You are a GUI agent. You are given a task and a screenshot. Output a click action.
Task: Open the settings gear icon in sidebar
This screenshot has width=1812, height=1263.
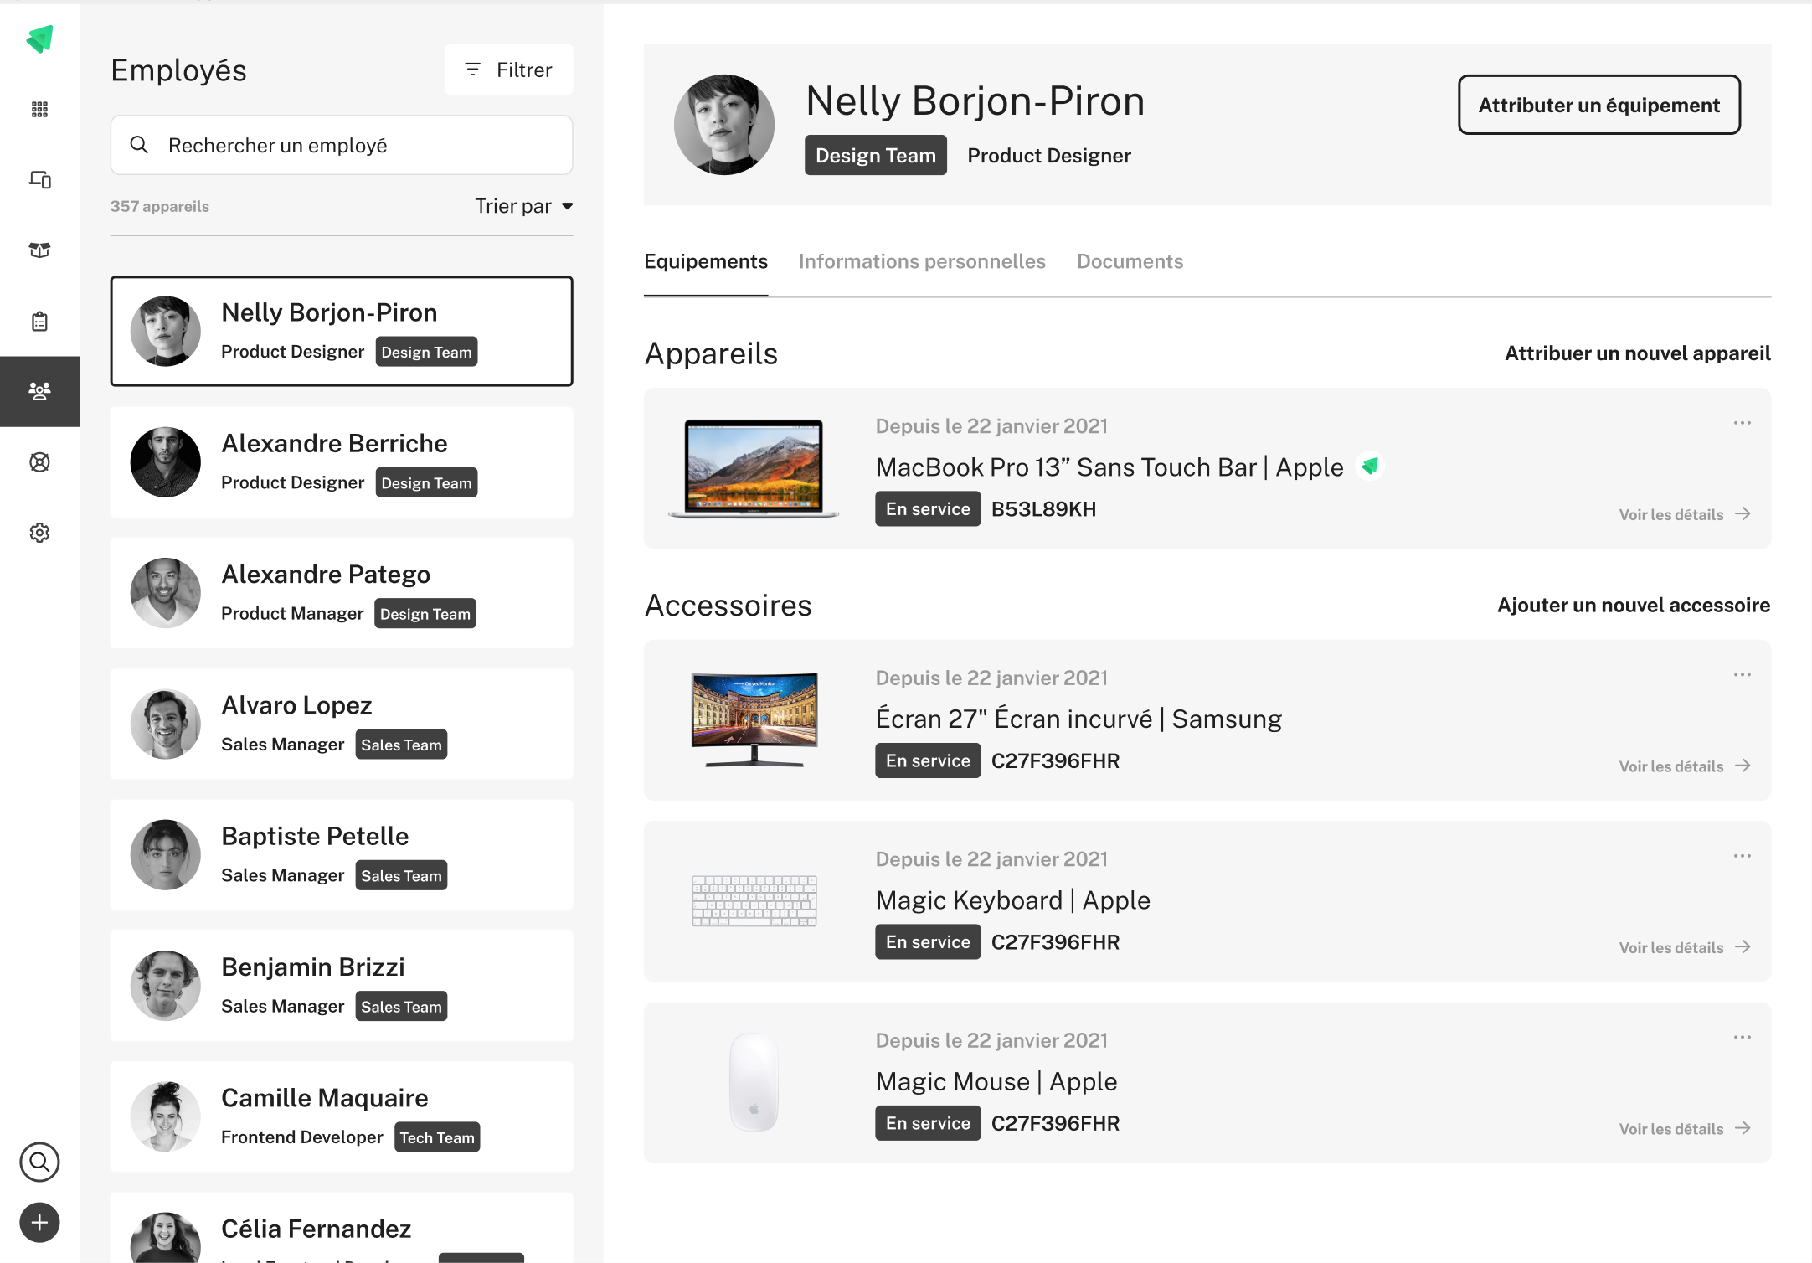click(40, 532)
